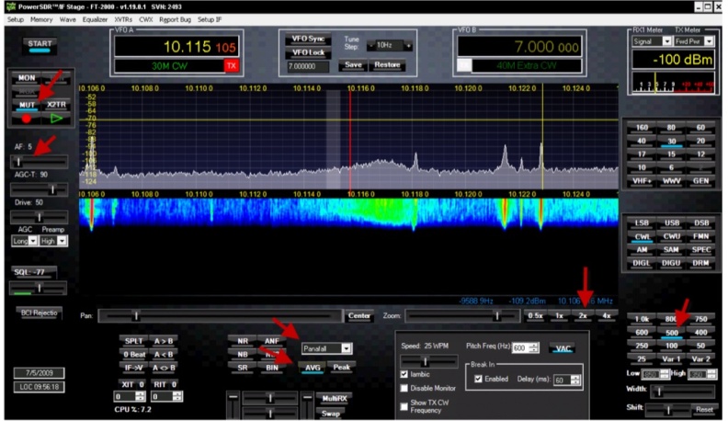Select the WWV band button
The height and width of the screenshot is (421, 728).
click(671, 181)
